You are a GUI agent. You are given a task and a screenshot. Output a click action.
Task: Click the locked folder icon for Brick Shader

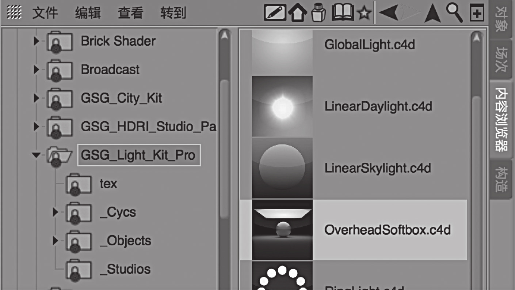point(59,43)
